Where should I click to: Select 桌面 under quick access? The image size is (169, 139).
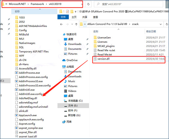(x=68, y=39)
